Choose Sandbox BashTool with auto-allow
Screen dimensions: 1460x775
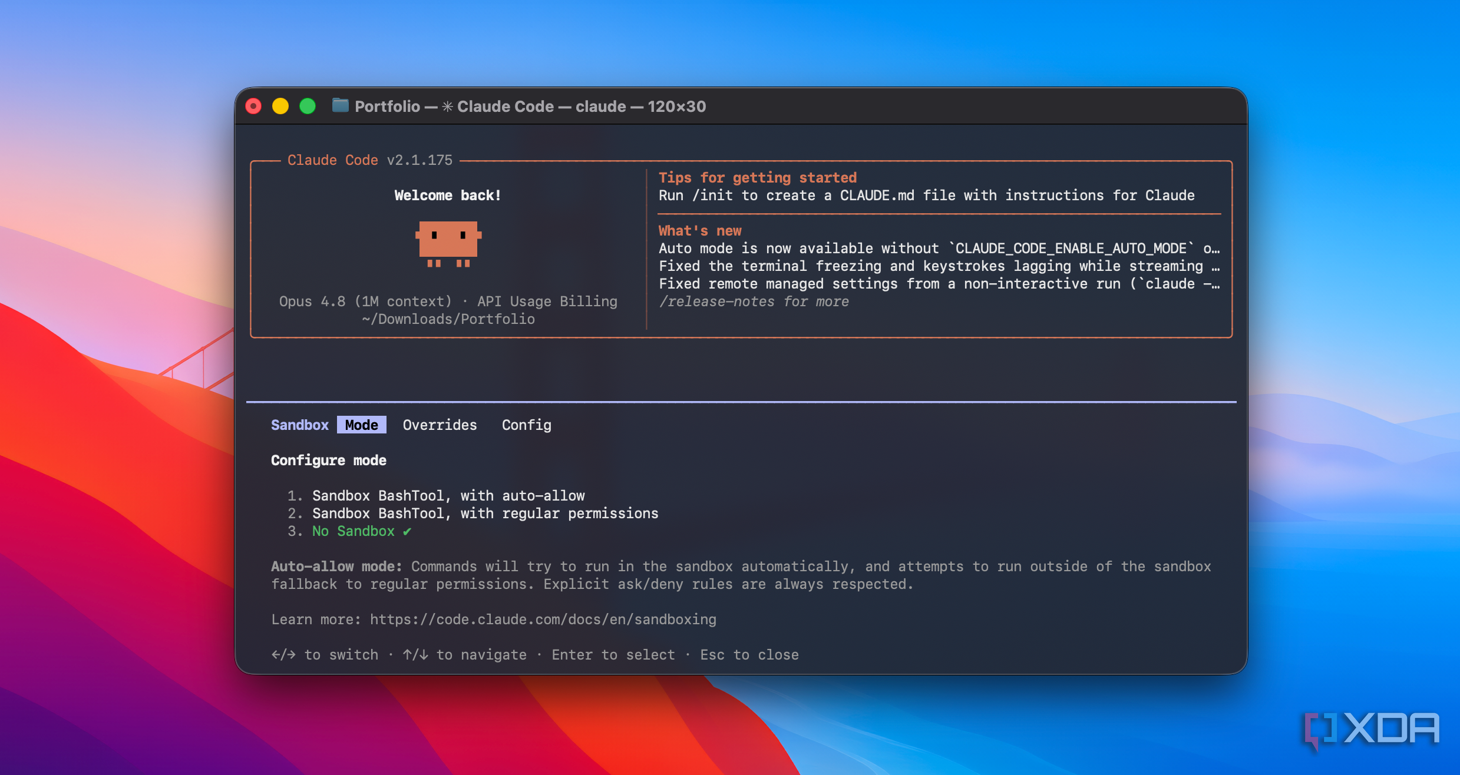pos(448,496)
